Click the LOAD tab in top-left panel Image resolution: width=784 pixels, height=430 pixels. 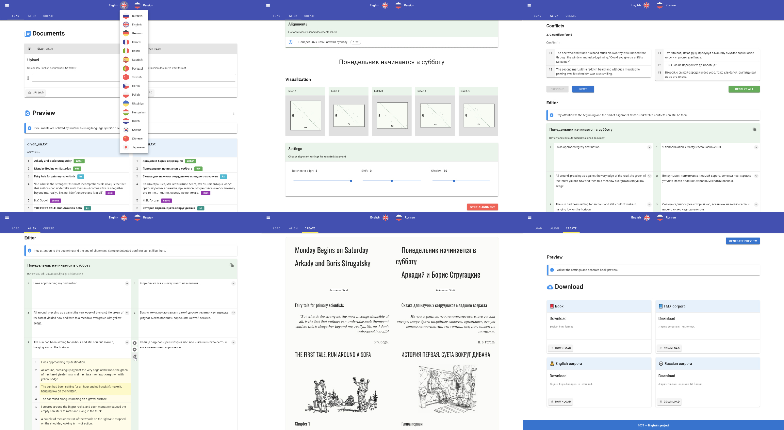pos(16,15)
